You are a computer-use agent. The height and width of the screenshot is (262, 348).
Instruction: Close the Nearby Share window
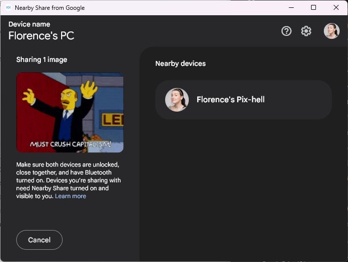pyautogui.click(x=336, y=7)
